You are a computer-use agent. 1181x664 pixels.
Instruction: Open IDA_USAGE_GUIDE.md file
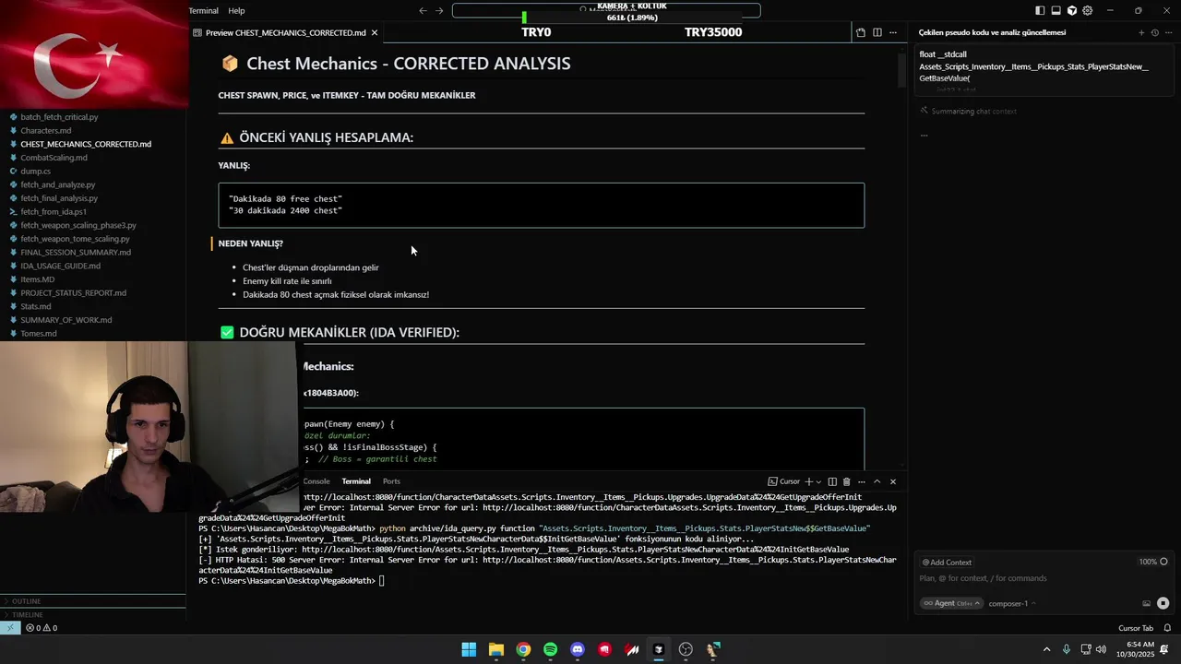pyautogui.click(x=60, y=266)
